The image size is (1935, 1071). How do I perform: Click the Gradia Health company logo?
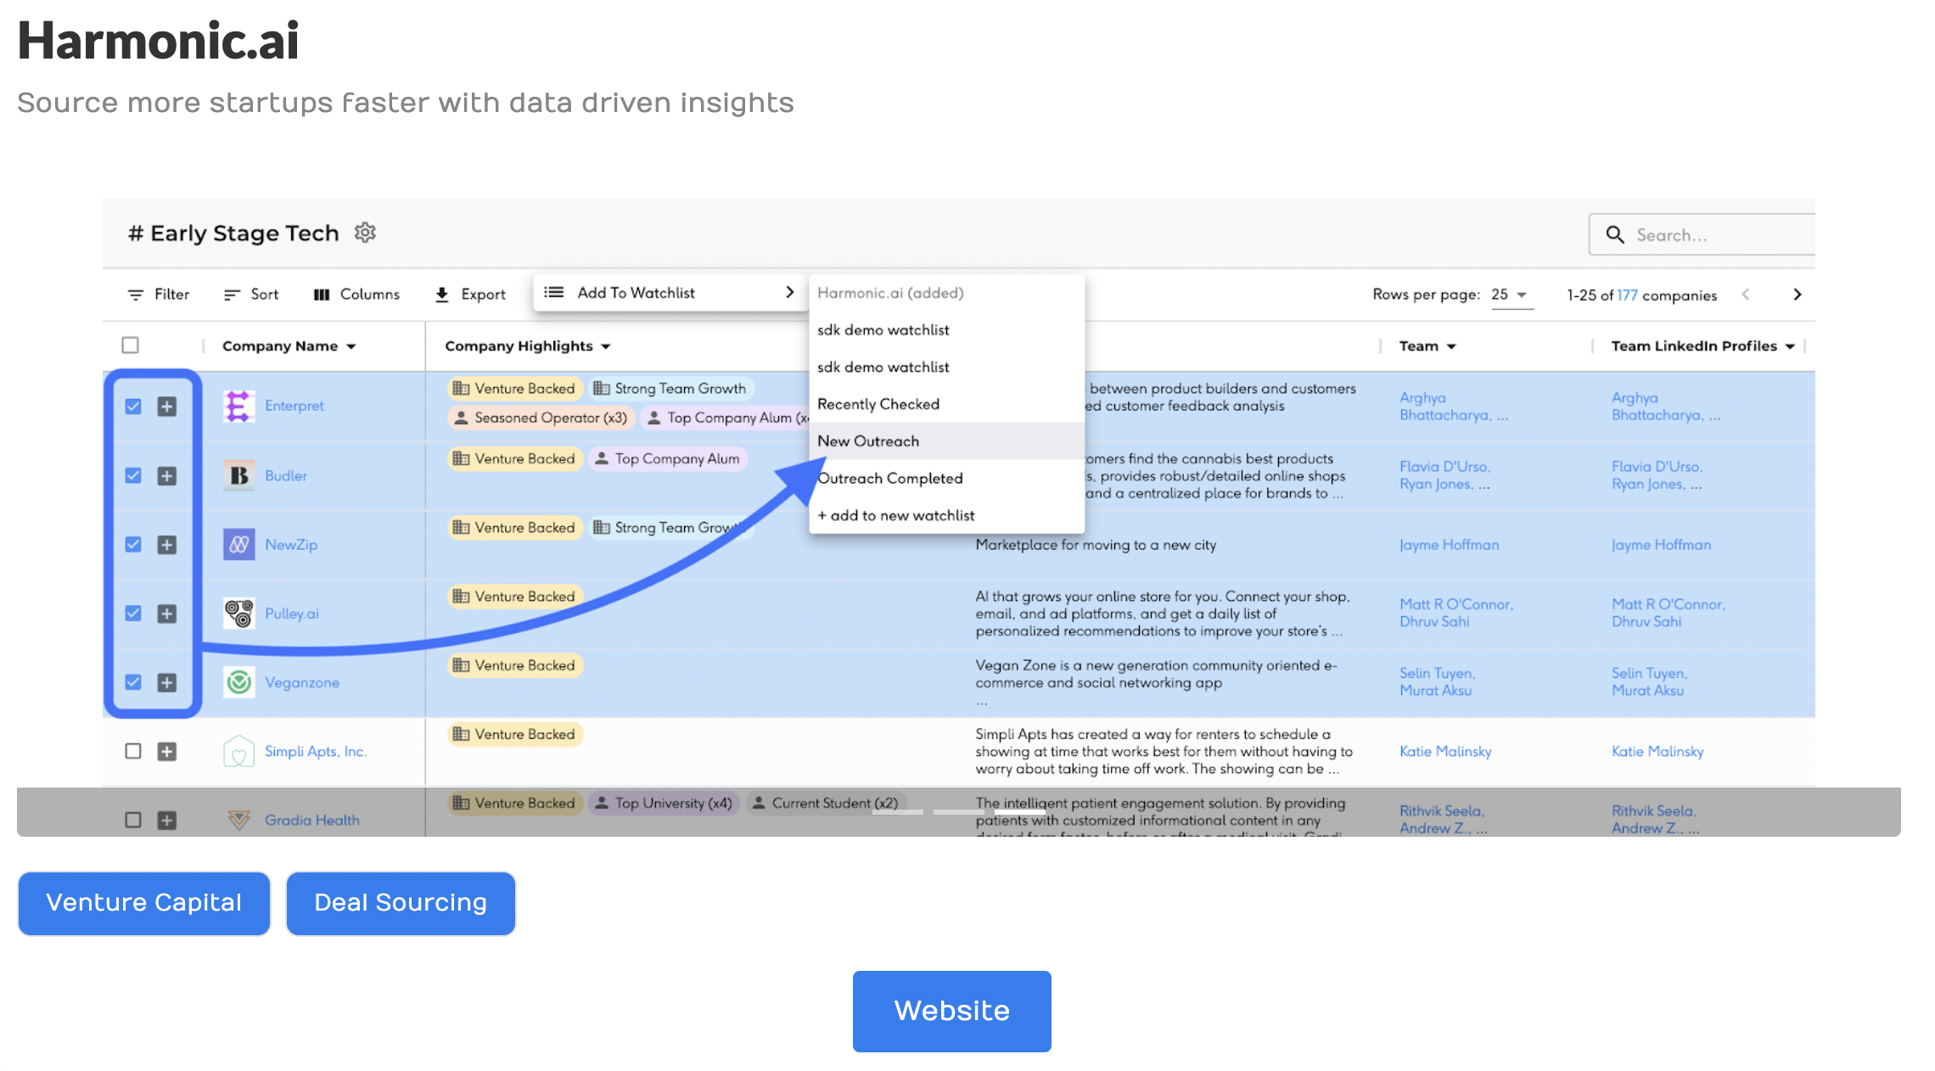click(238, 820)
